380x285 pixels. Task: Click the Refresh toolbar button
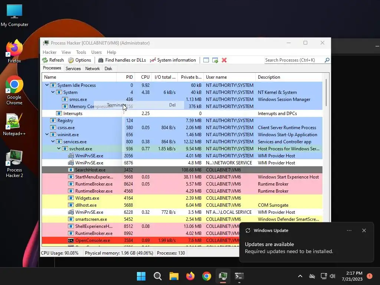(x=53, y=60)
